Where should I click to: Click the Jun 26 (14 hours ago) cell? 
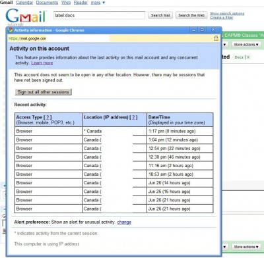[x=180, y=183]
